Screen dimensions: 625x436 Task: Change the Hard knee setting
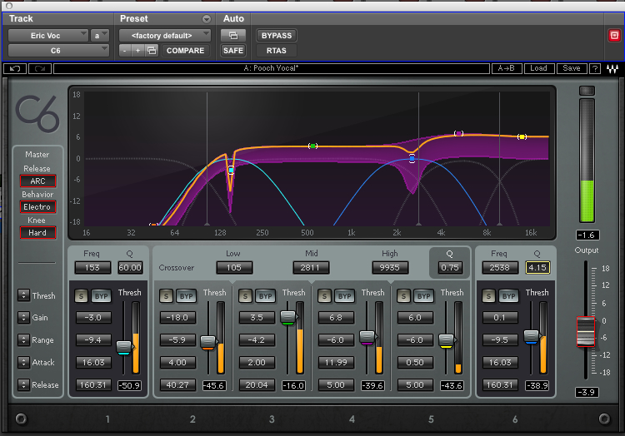coord(37,233)
